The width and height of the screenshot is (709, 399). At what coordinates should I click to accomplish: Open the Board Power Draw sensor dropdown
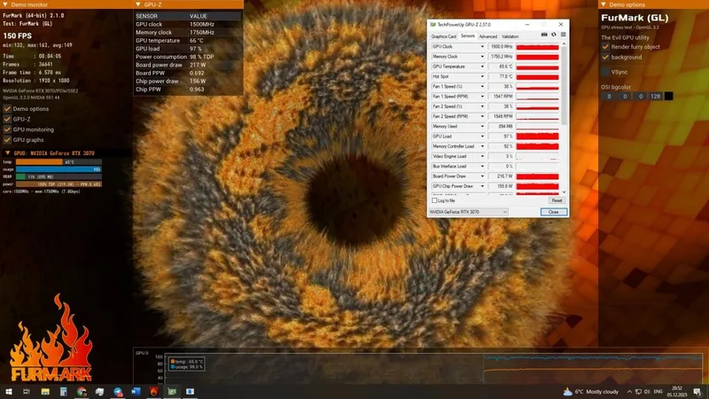point(482,176)
